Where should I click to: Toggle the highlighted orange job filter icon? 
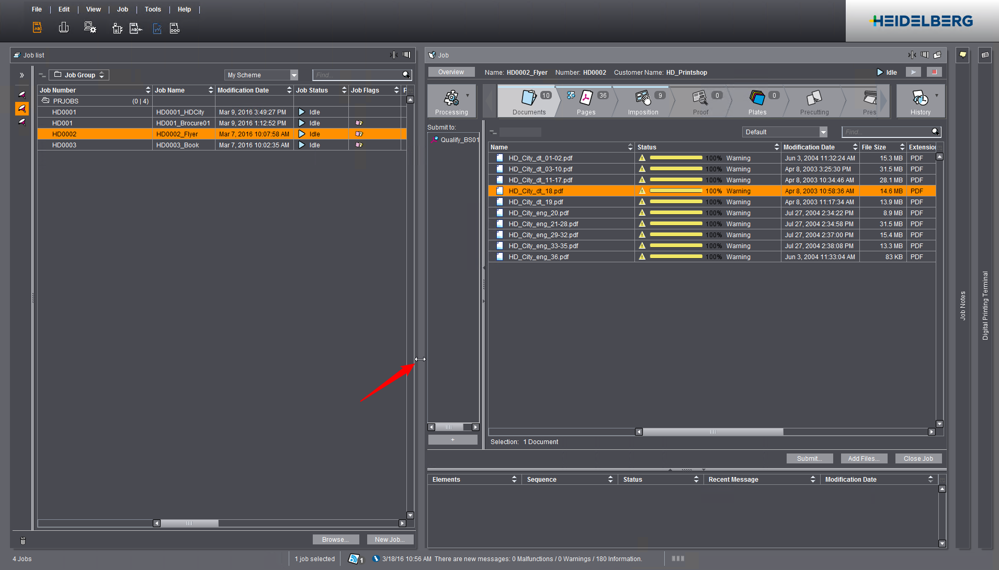(22, 109)
